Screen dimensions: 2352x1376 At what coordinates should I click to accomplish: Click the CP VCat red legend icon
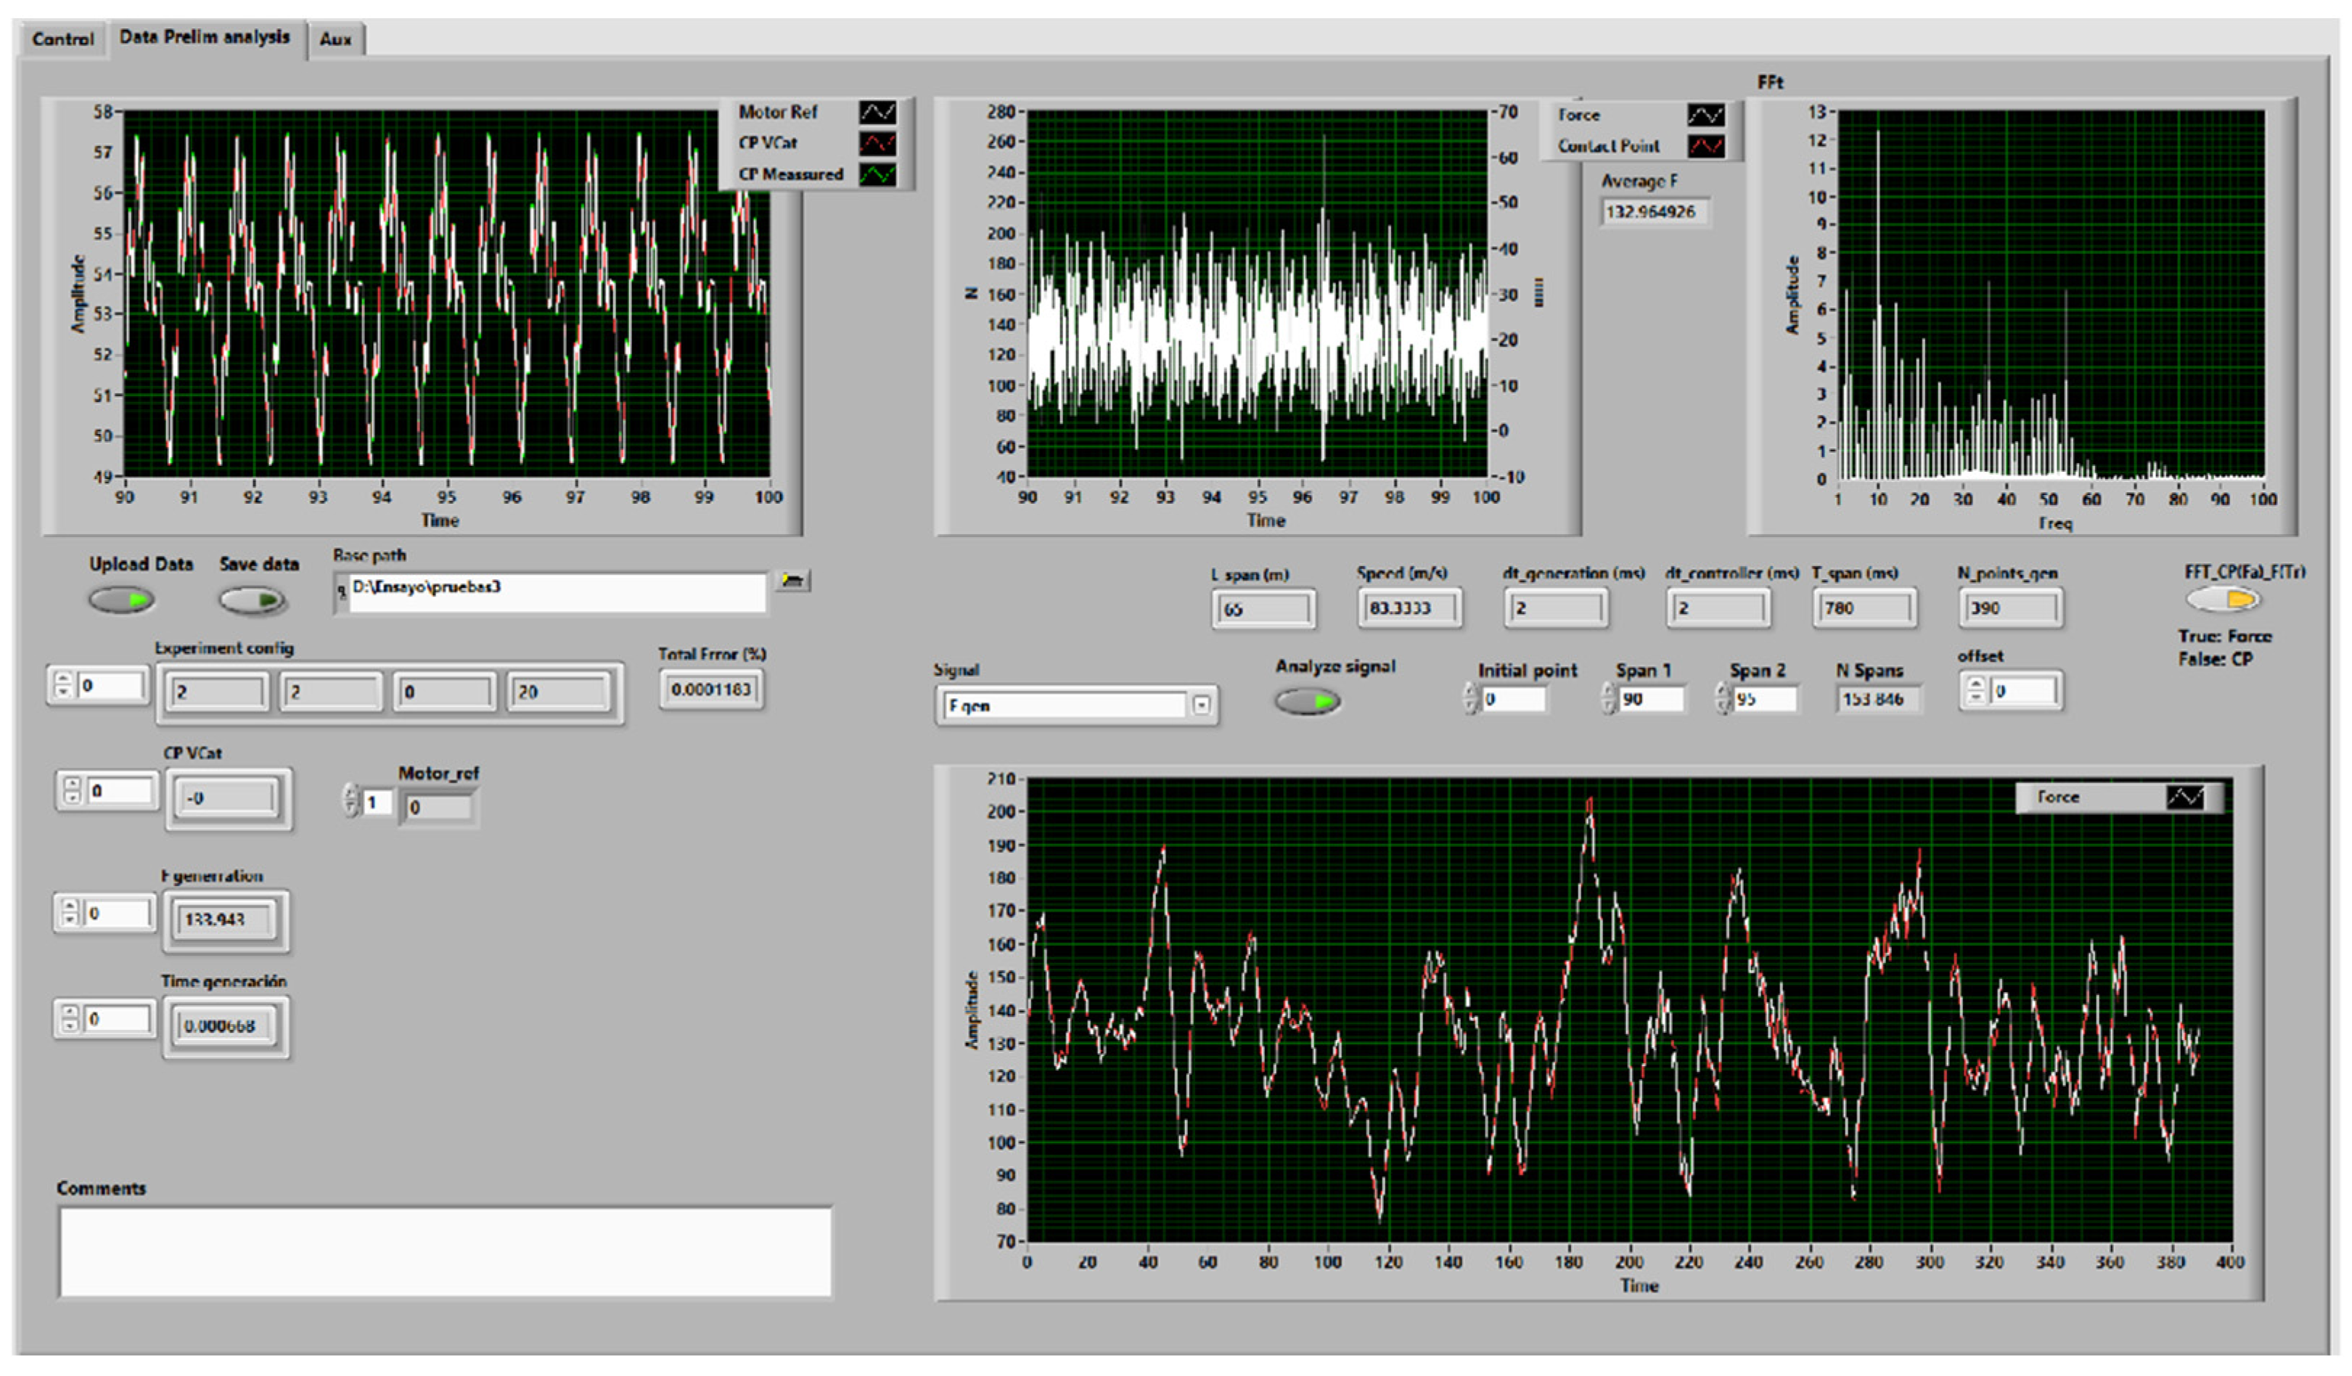pos(877,143)
